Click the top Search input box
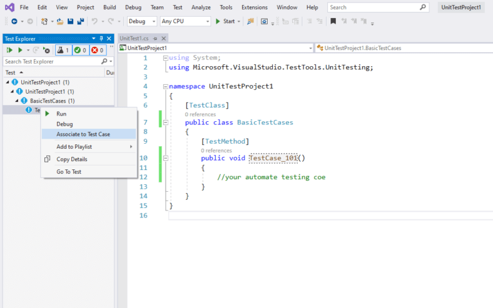 pyautogui.click(x=372, y=7)
